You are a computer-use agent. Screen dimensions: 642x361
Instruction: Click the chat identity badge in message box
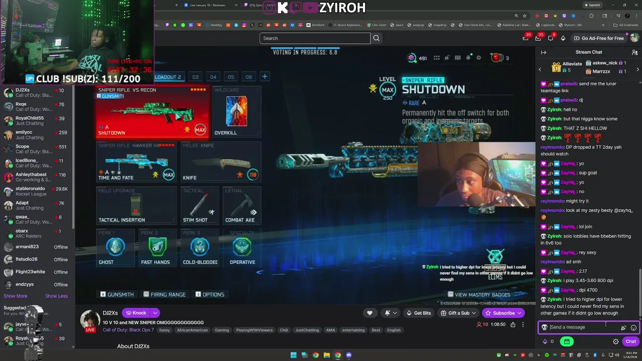point(544,327)
